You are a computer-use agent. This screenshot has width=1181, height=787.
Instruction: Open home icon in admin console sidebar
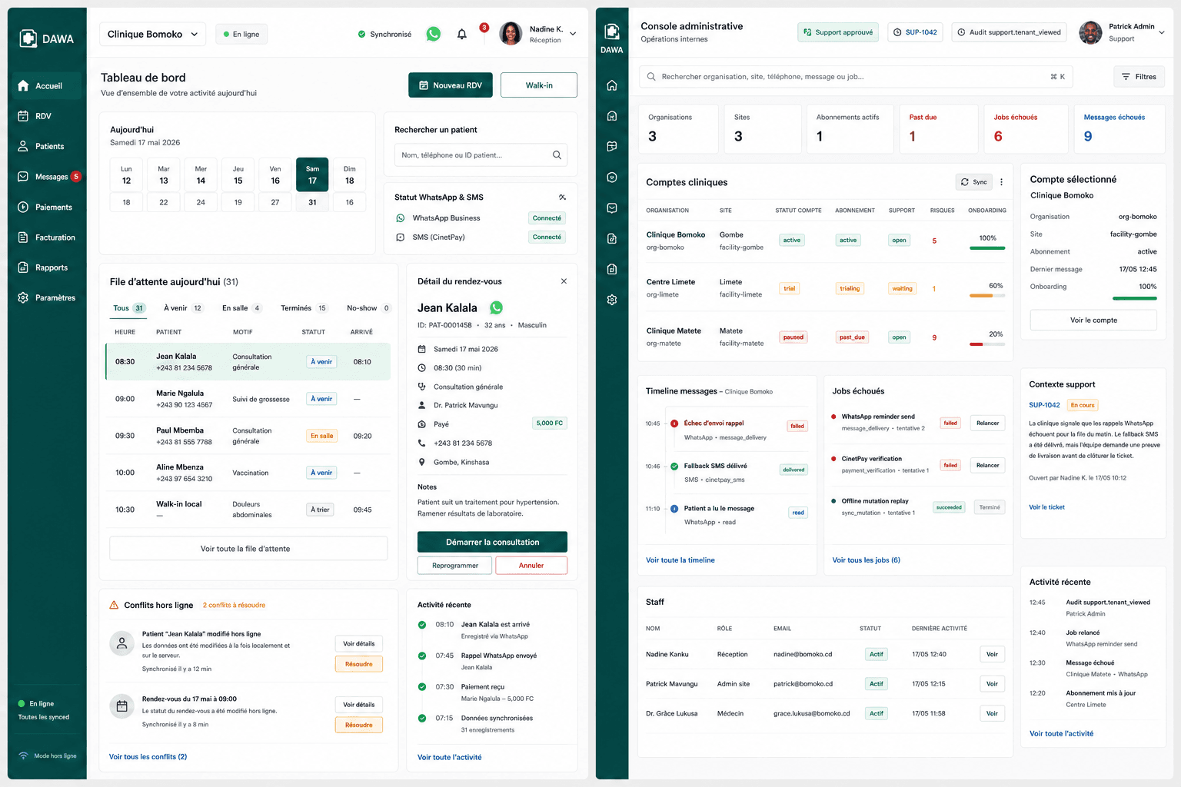tap(612, 85)
